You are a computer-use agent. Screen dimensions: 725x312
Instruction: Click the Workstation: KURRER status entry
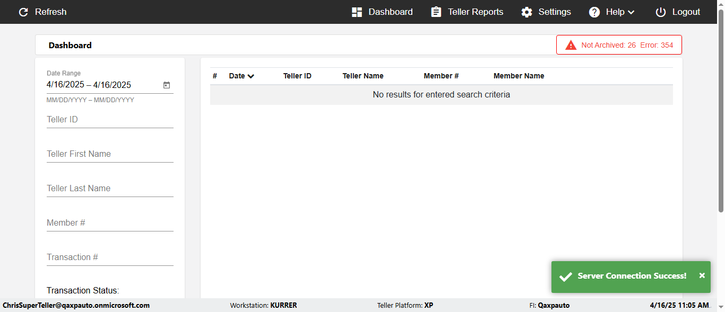(x=263, y=306)
